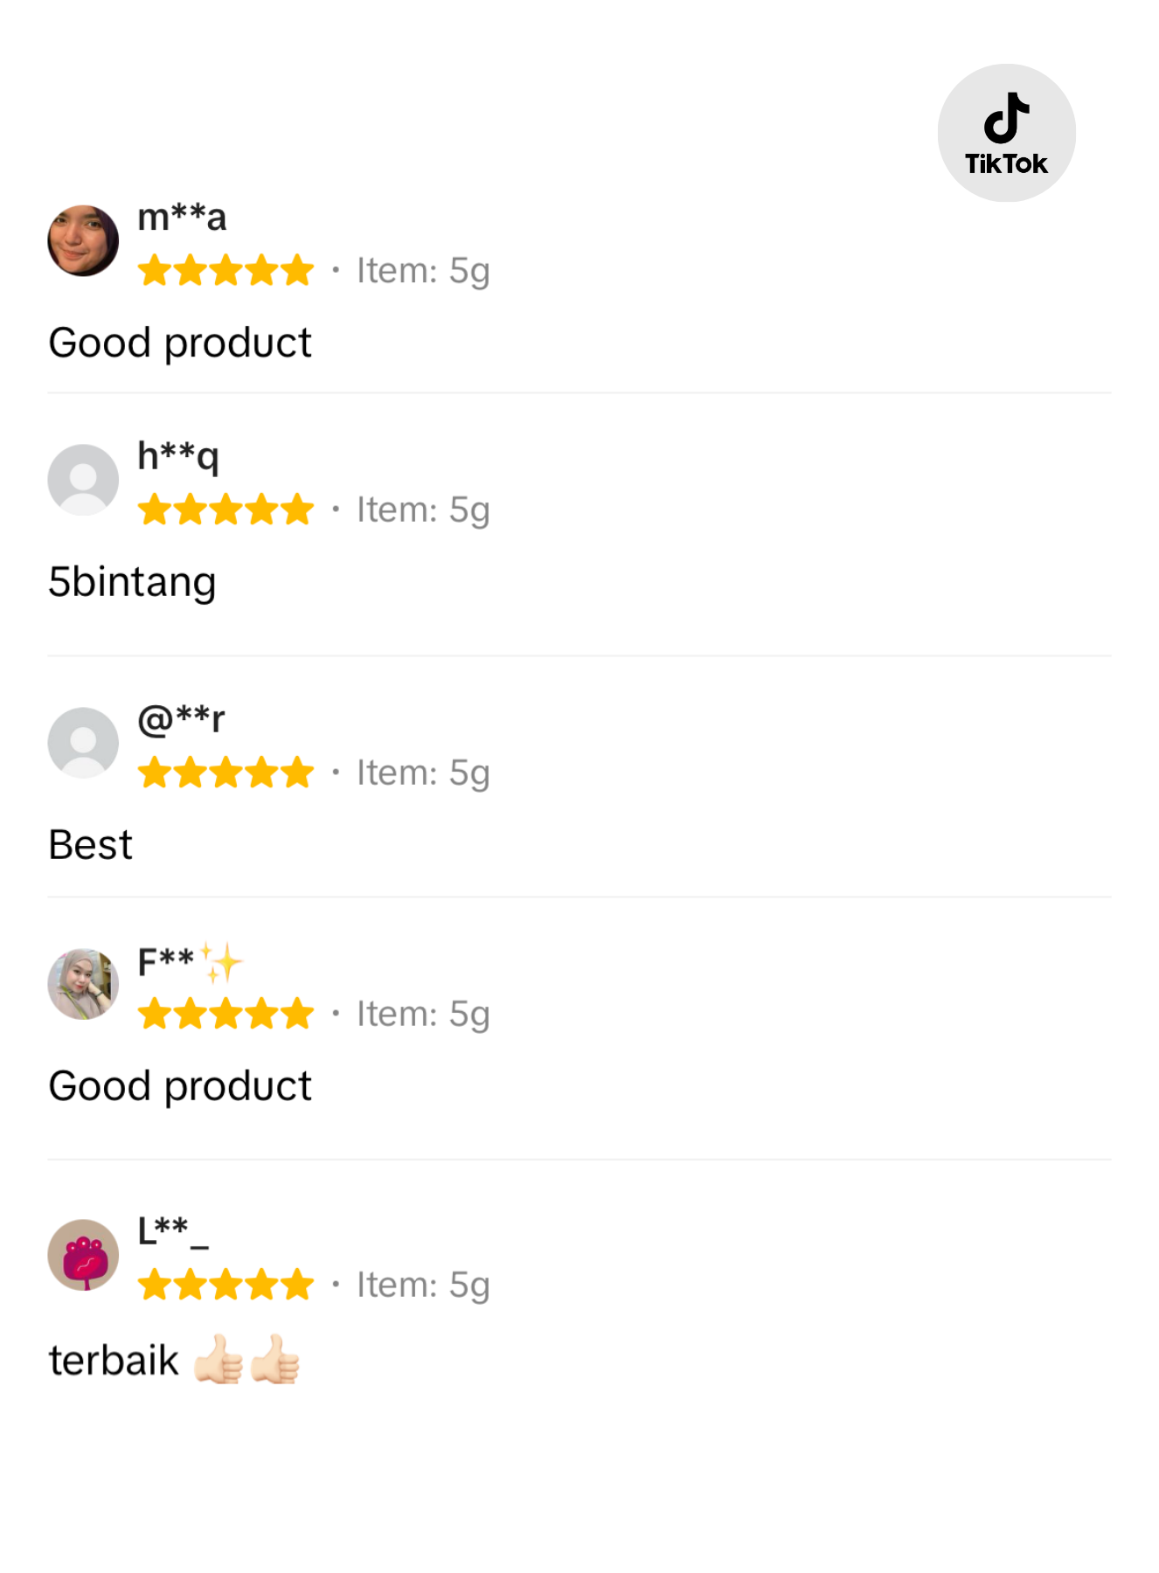The width and height of the screenshot is (1159, 1573).
Task: Tap the TikTok logo button
Action: coord(1006,133)
